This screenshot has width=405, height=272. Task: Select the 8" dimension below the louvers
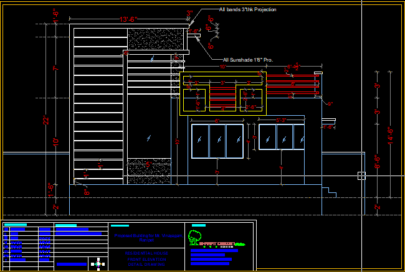click(x=87, y=192)
